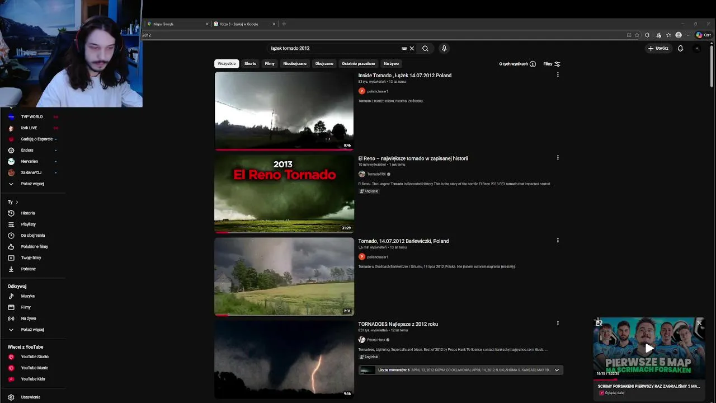Clear the search query with X

tap(412, 48)
